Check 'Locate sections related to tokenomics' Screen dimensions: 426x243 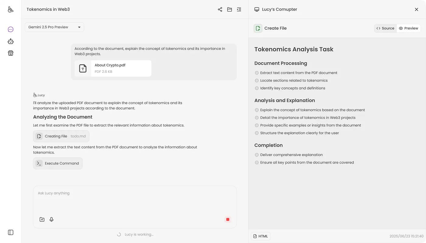(257, 80)
